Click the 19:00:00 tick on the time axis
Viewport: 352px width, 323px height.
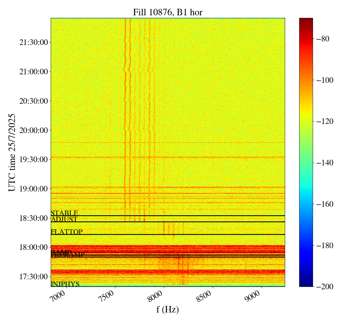click(34, 189)
